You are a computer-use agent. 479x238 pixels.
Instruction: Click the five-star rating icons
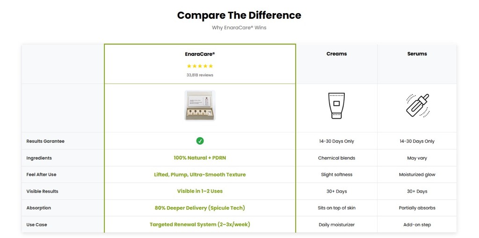(x=200, y=66)
